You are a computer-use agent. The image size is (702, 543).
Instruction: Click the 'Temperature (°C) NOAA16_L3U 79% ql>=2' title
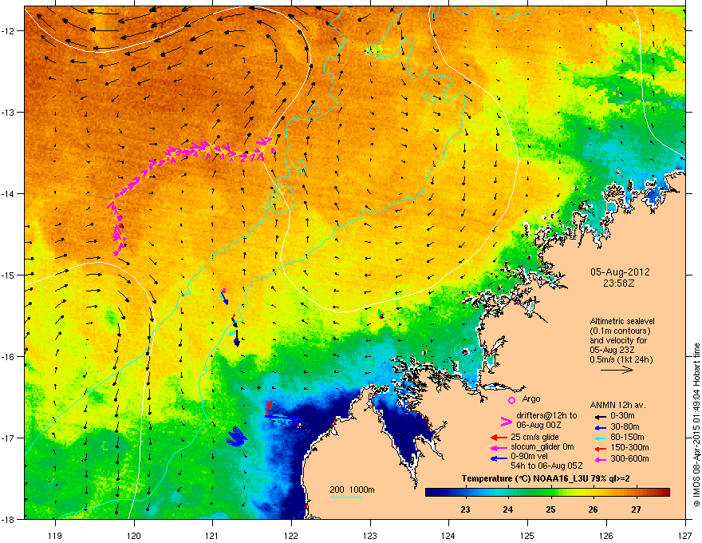(546, 478)
